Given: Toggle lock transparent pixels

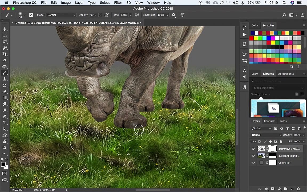Looking at the screenshot, I should coord(260,141).
